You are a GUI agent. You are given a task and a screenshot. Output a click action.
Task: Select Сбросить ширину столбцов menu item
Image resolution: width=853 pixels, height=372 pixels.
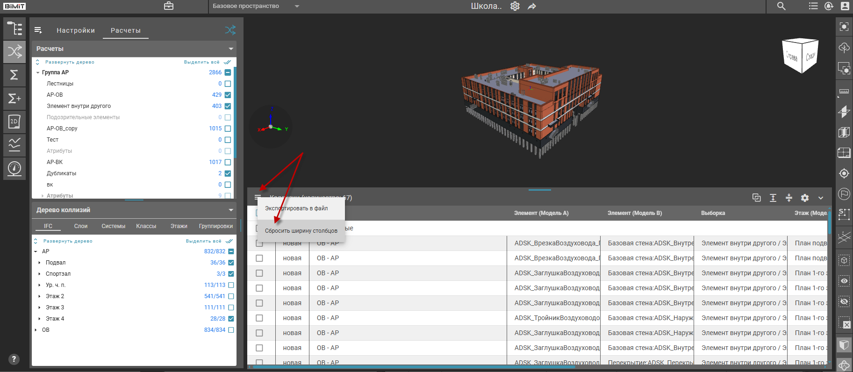click(x=301, y=231)
